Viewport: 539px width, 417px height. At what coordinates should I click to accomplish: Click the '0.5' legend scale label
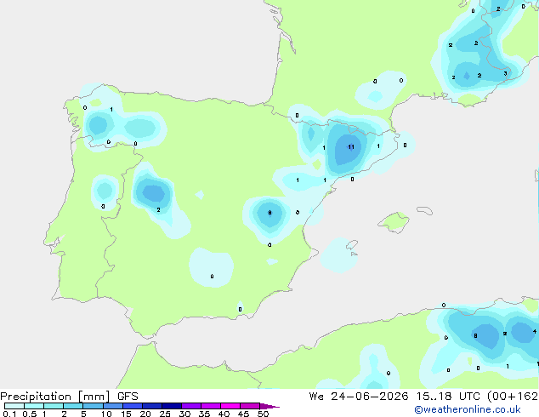click(30, 414)
